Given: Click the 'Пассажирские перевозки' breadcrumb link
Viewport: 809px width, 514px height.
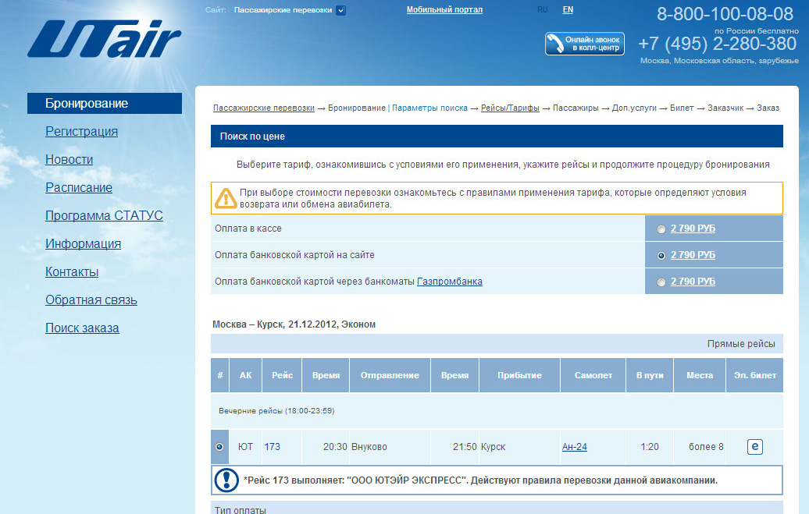Looking at the screenshot, I should (264, 108).
